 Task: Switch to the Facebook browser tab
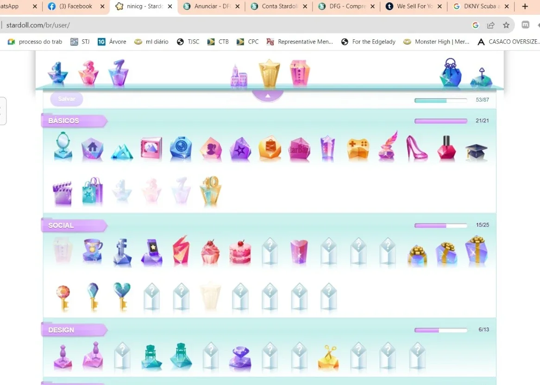[76, 6]
